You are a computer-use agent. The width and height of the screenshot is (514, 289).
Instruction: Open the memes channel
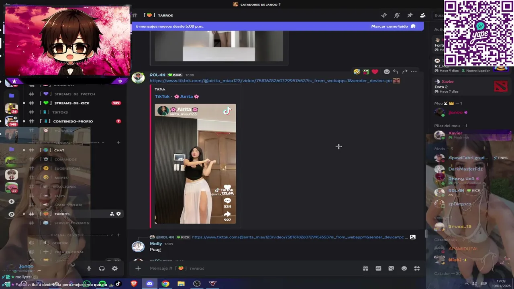74,177
